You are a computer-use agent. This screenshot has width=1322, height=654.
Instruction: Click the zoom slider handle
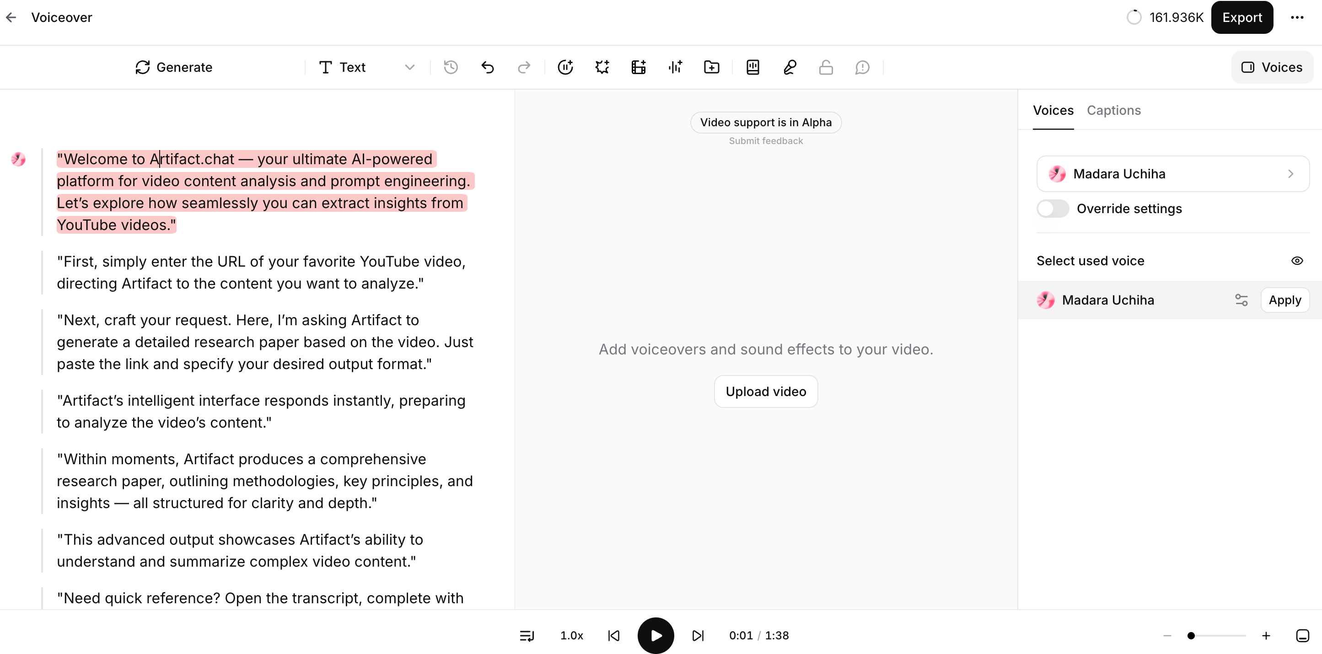[1191, 636]
